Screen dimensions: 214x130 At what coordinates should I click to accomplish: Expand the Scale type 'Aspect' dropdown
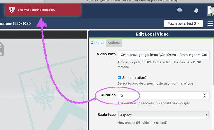click(163, 115)
